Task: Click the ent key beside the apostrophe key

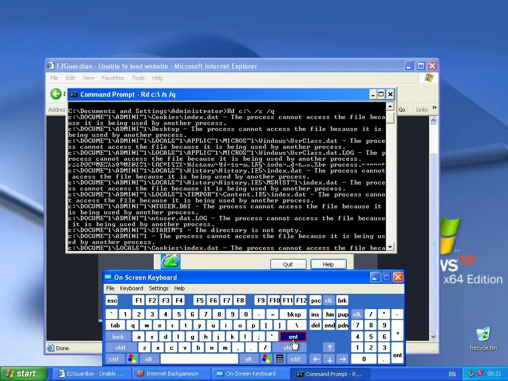Action: click(293, 337)
